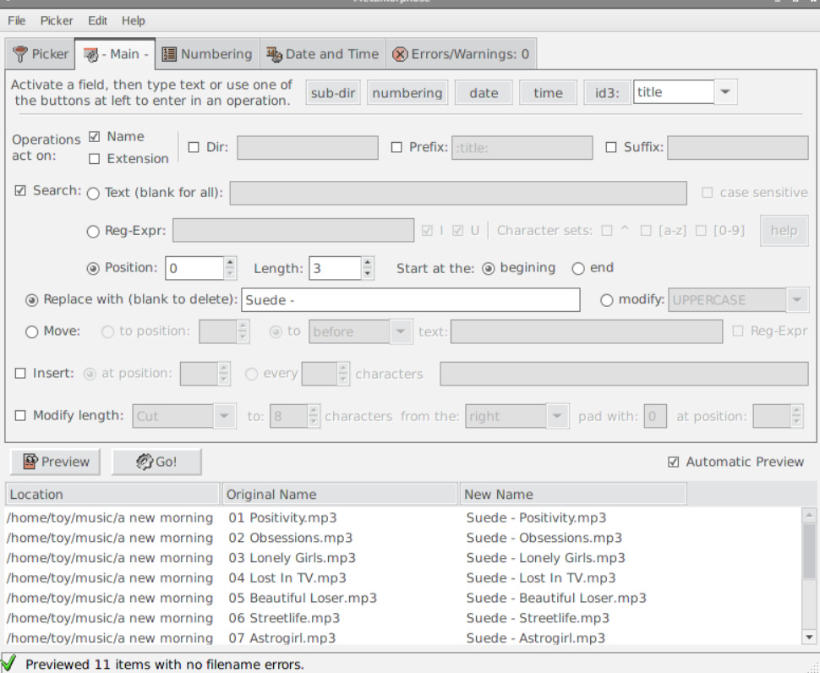
Task: Click the id3 title combo field
Action: coord(674,92)
